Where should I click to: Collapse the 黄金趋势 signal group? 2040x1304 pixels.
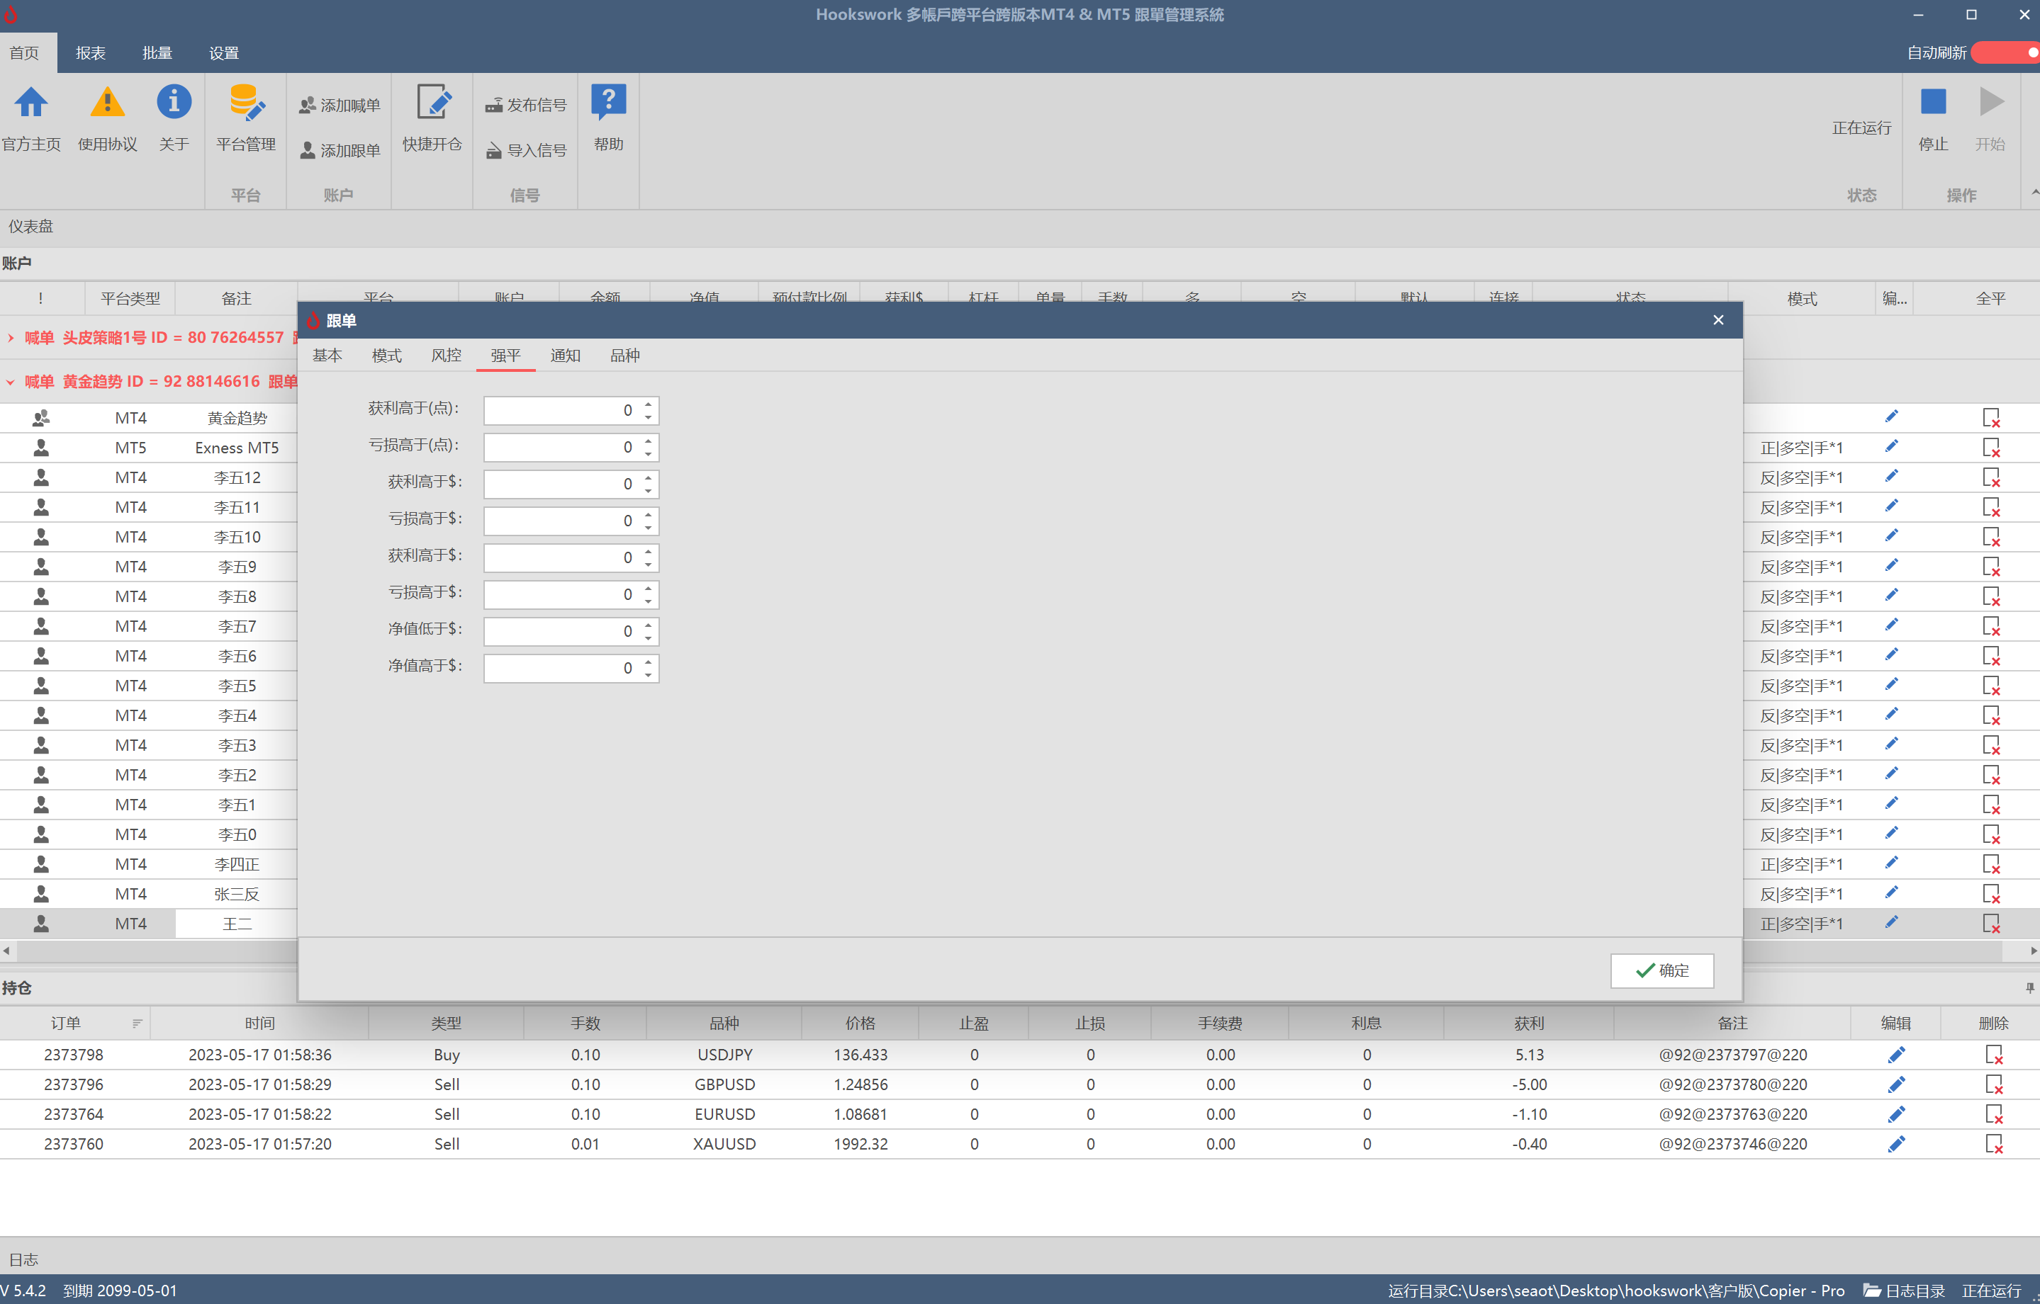[x=10, y=382]
